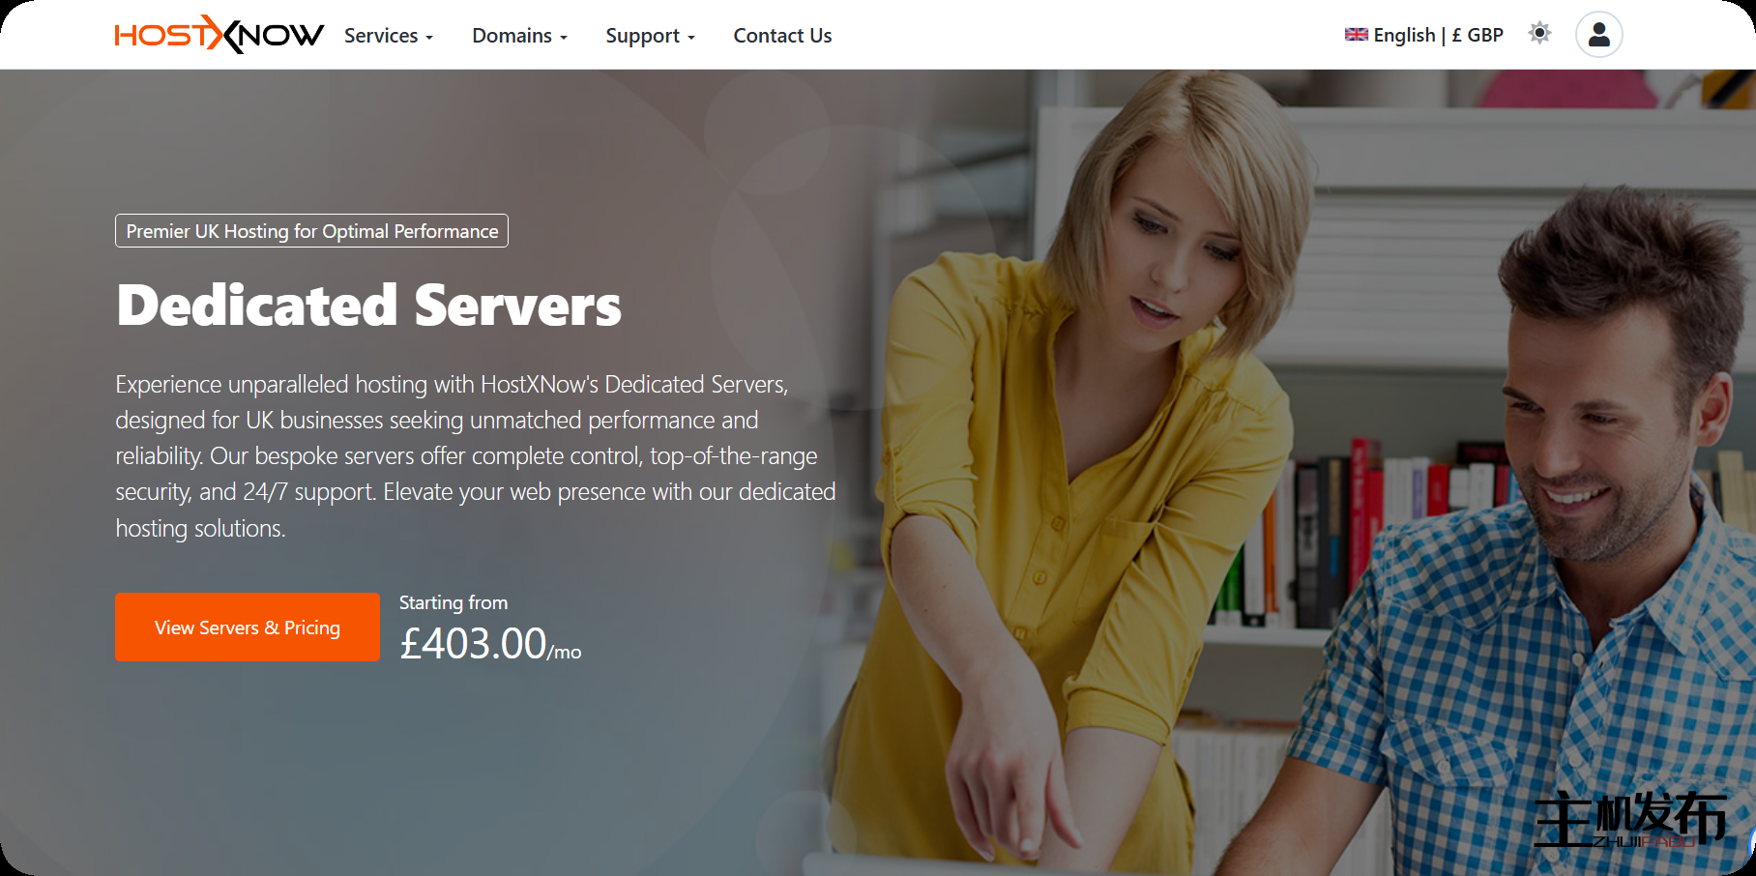
Task: Expand the caret arrow beside Support
Action: 691,38
